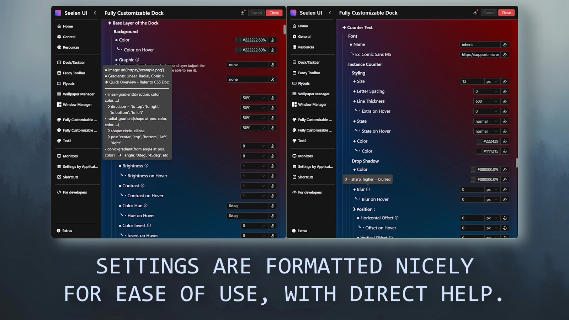Viewport: 569px width, 320px height.
Task: Reset the Blur on Hover value
Action: point(505,199)
